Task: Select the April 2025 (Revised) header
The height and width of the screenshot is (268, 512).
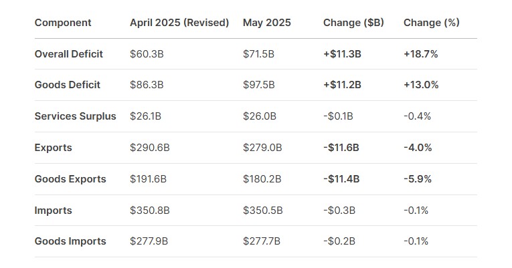Action: pyautogui.click(x=179, y=23)
